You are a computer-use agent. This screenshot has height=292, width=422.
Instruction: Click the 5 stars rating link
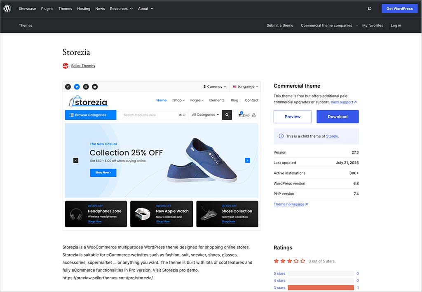point(279,273)
